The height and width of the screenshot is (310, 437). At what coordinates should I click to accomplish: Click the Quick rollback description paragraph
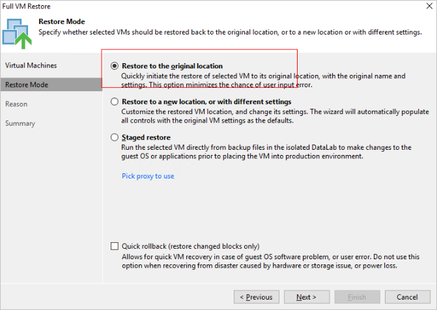click(267, 261)
